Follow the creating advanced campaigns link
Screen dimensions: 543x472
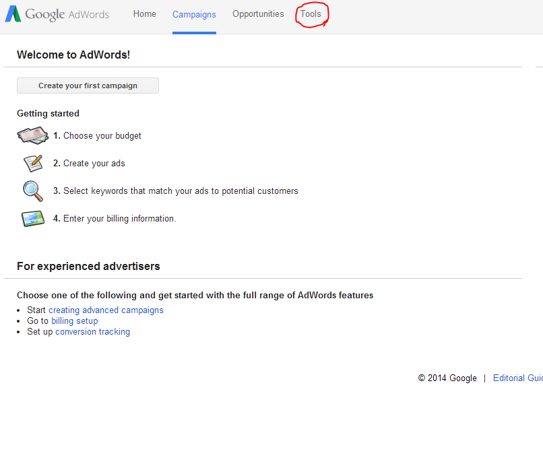106,310
